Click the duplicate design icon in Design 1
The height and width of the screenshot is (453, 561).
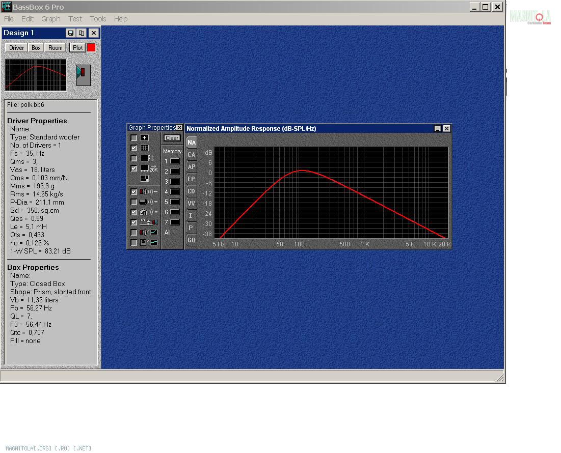pyautogui.click(x=82, y=33)
